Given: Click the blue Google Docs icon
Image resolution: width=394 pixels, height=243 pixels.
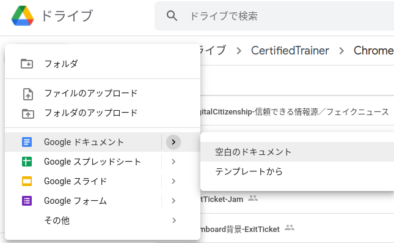Looking at the screenshot, I should pos(27,142).
